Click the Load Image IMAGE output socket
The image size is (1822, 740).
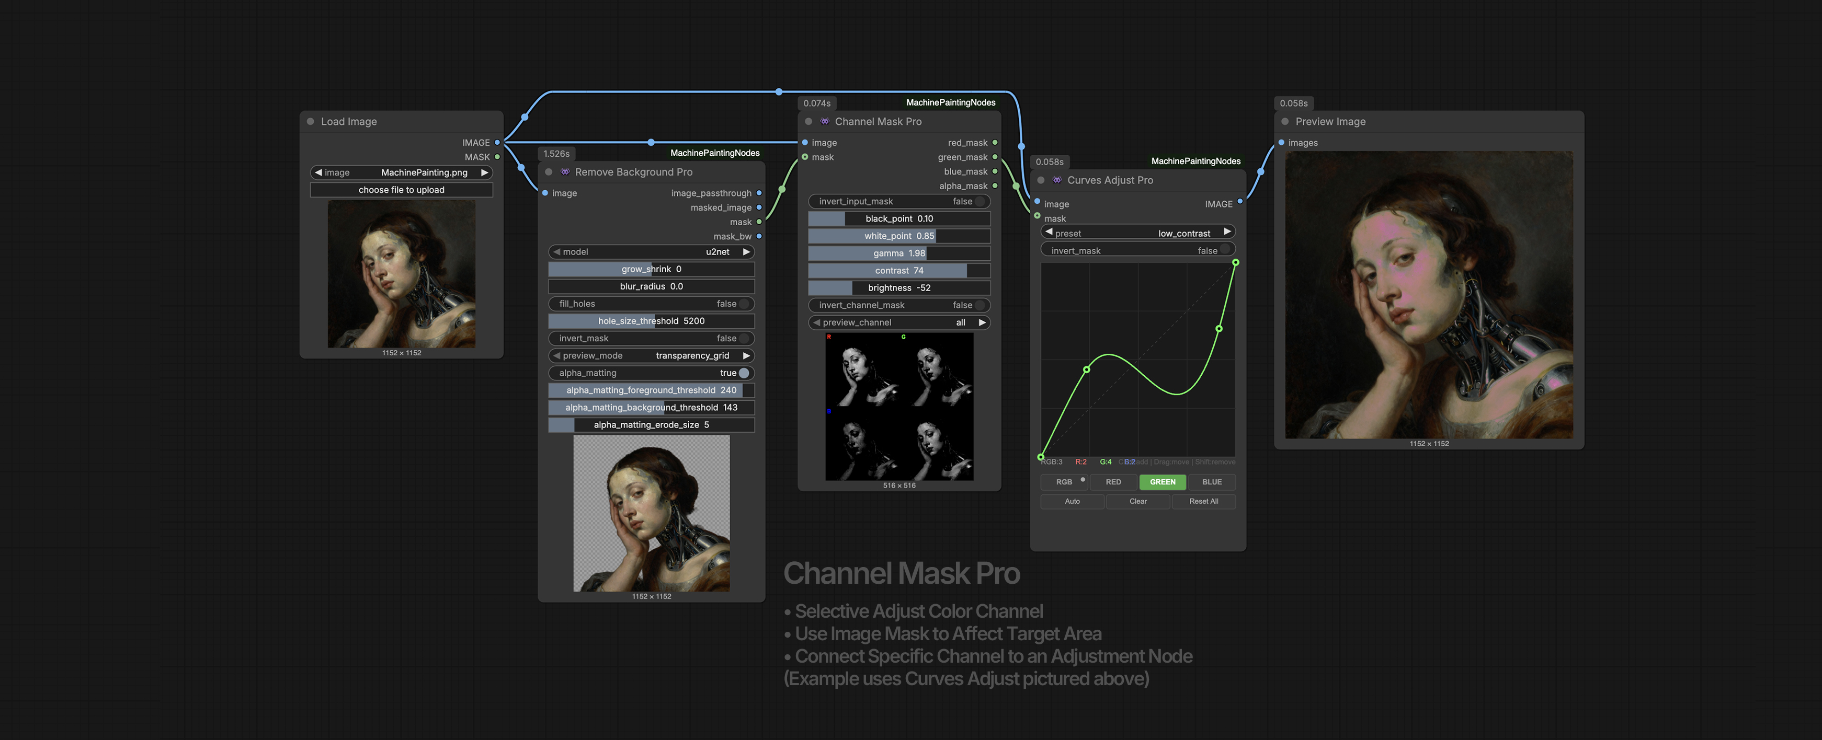pyautogui.click(x=497, y=143)
